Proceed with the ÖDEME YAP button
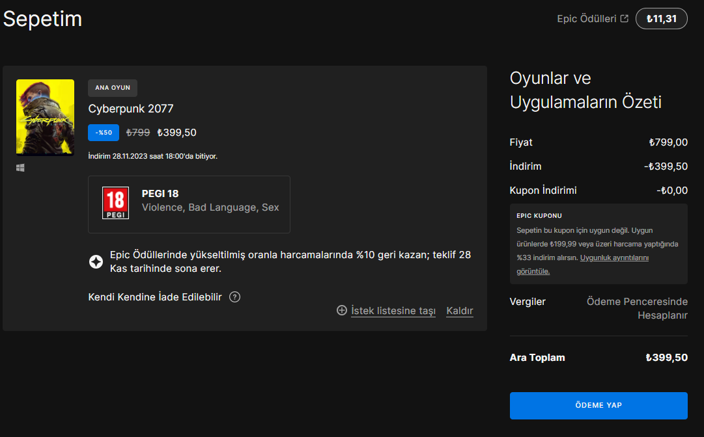704x437 pixels. [598, 406]
